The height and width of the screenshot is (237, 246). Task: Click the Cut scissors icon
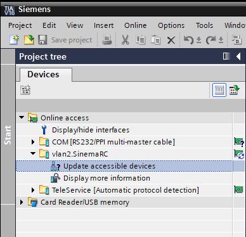(125, 39)
